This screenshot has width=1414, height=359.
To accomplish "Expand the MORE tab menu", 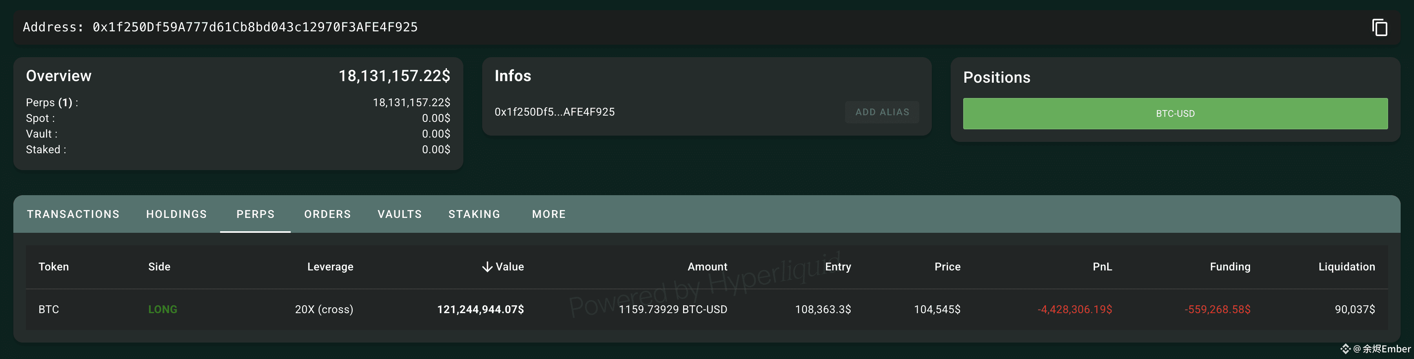I will [548, 214].
